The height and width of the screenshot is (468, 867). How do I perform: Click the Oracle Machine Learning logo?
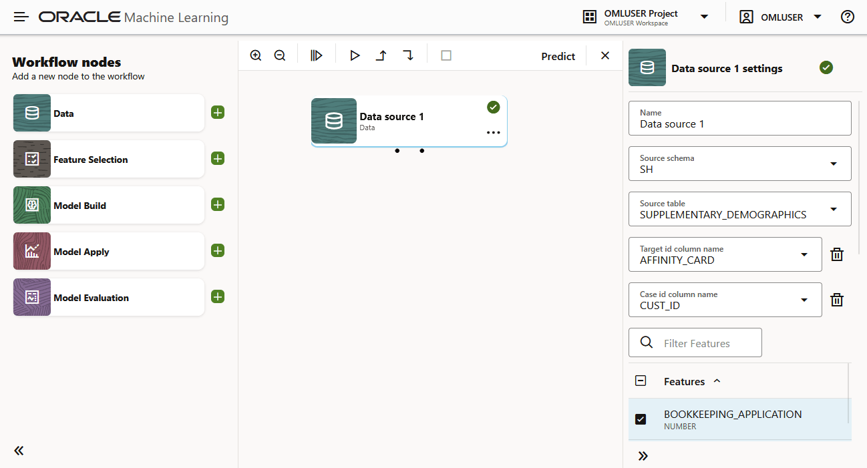(x=134, y=17)
